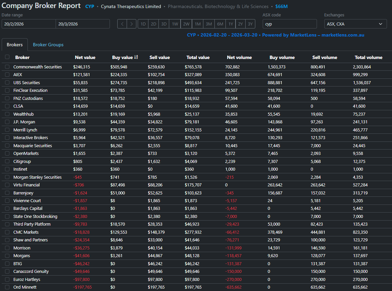Switch to the Brokers tab
392x291 pixels.
pos(15,45)
